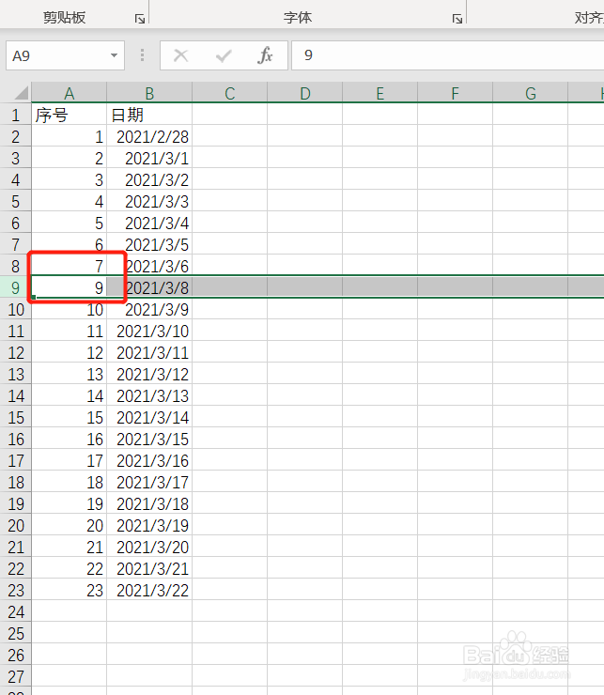Select row 9 header
604x695 pixels.
click(x=16, y=287)
